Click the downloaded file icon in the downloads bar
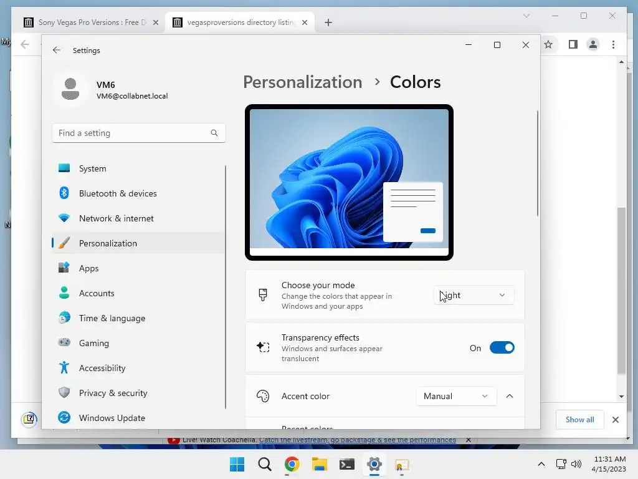Viewport: 638px width, 479px height. [x=29, y=419]
